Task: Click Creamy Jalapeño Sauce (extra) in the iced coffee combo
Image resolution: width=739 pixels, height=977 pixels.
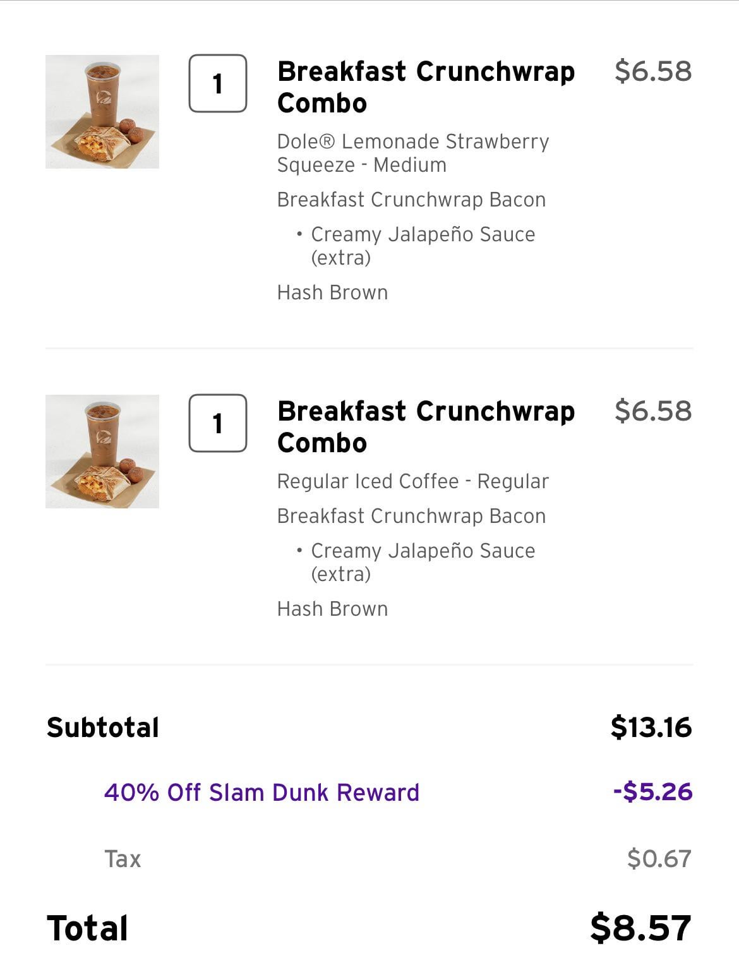Action: [x=423, y=562]
